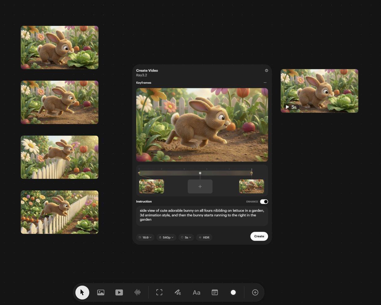The image size is (381, 305).
Task: Add a middle keyframe with plus box
Action: click(200, 187)
